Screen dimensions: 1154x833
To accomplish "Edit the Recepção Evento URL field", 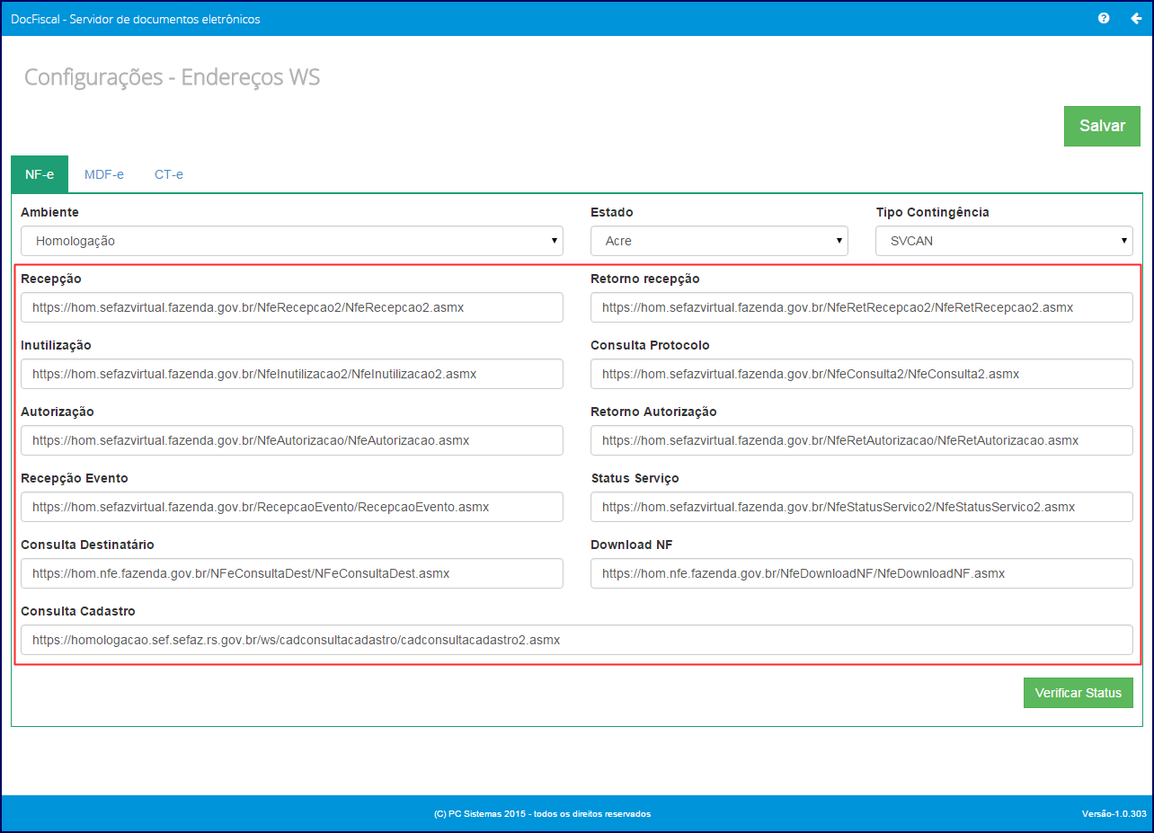I will point(292,507).
